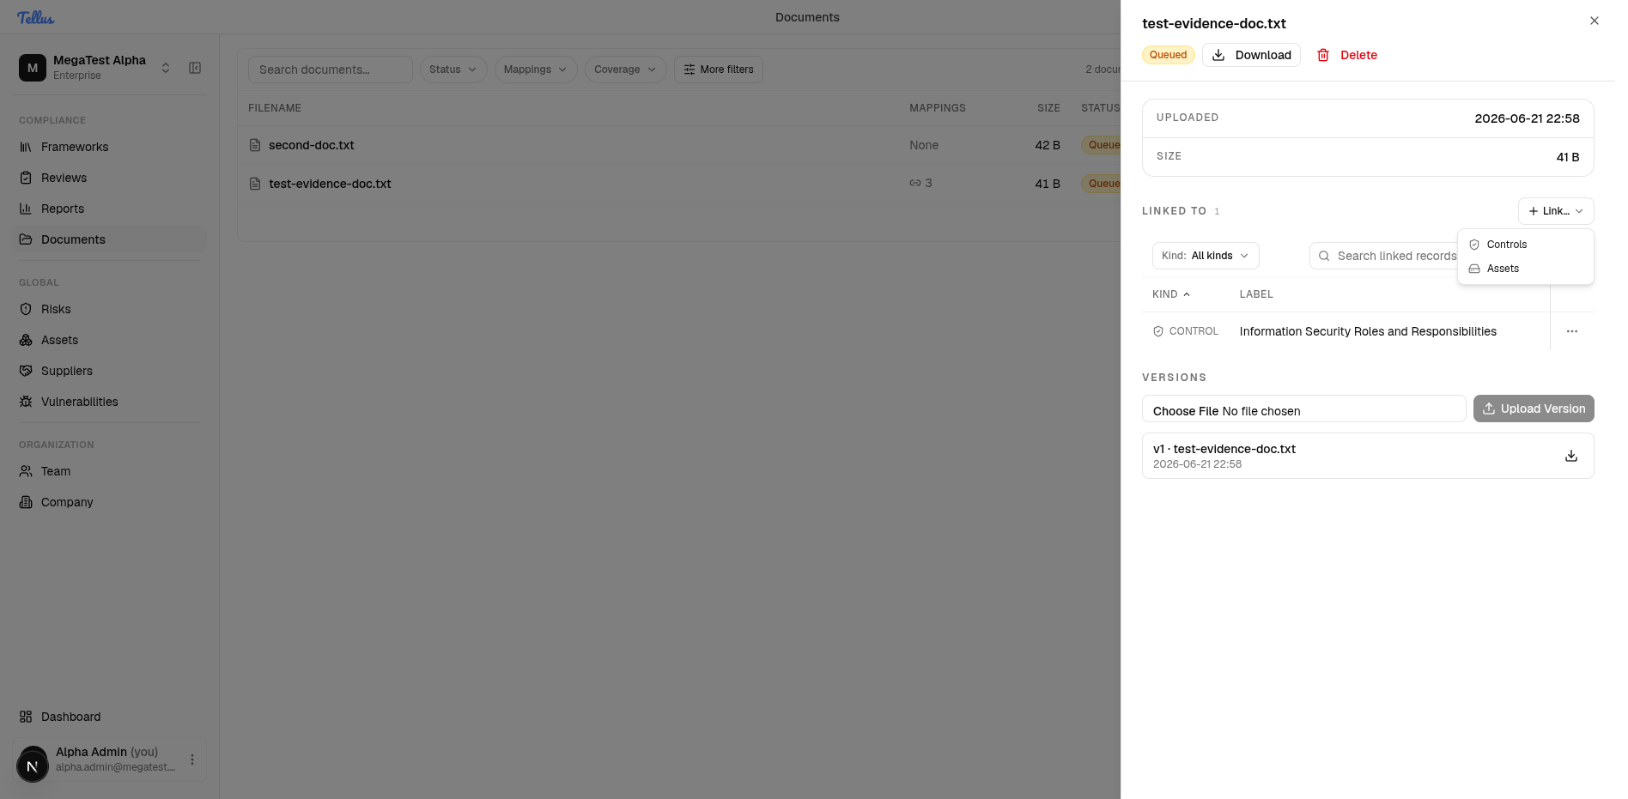Screen dimensions: 1628x799
Task: Click the MegaTest Alpha M avatar
Action: [33, 68]
